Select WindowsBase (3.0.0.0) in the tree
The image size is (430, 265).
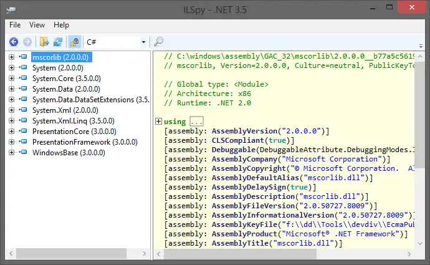(69, 153)
